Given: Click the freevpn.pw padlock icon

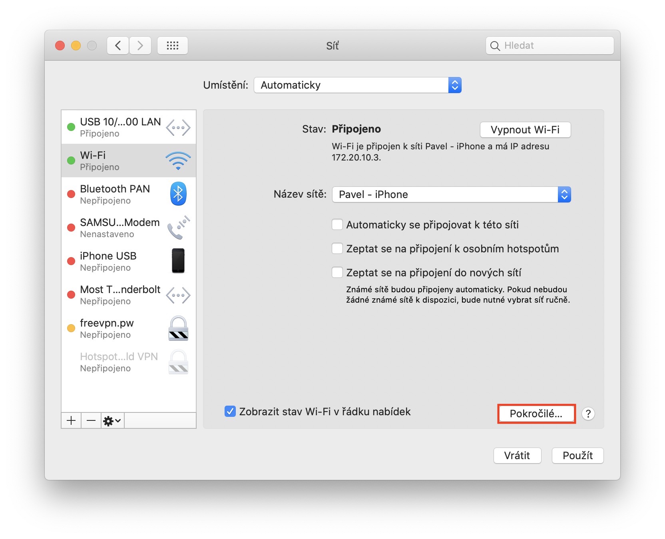Looking at the screenshot, I should (x=178, y=328).
